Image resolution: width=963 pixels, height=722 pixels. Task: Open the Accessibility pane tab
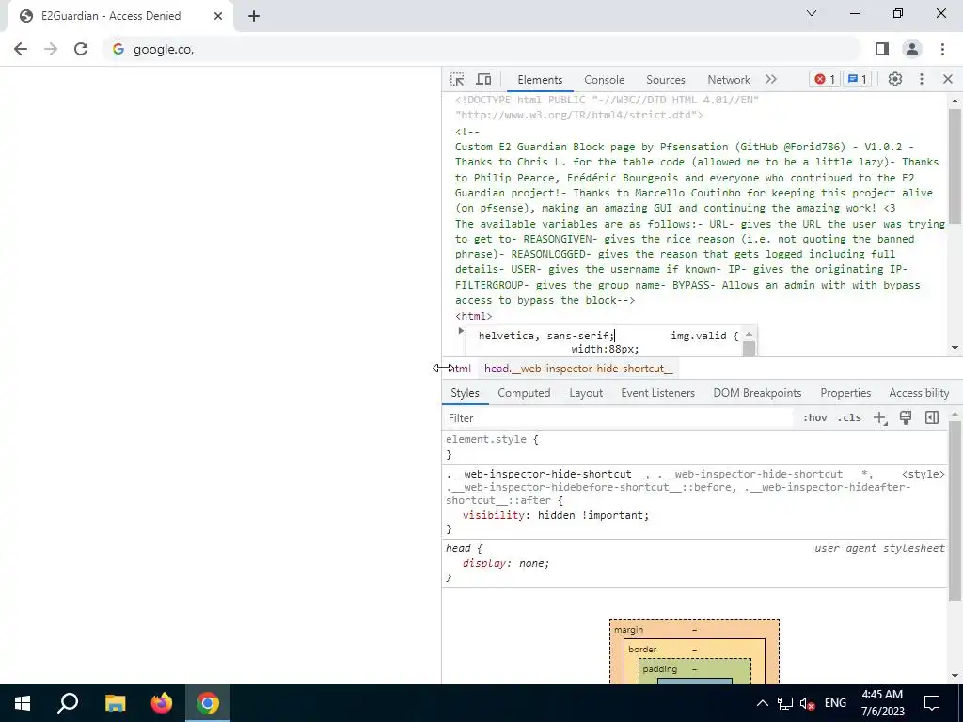pyautogui.click(x=919, y=393)
